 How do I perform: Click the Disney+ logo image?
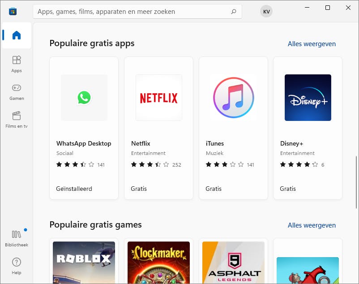[308, 98]
